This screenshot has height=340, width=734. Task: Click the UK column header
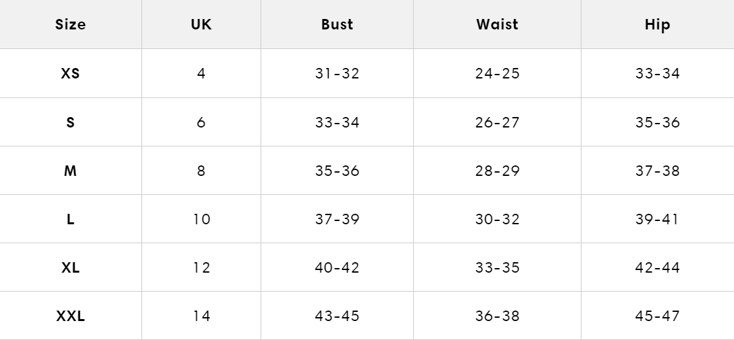pos(201,25)
